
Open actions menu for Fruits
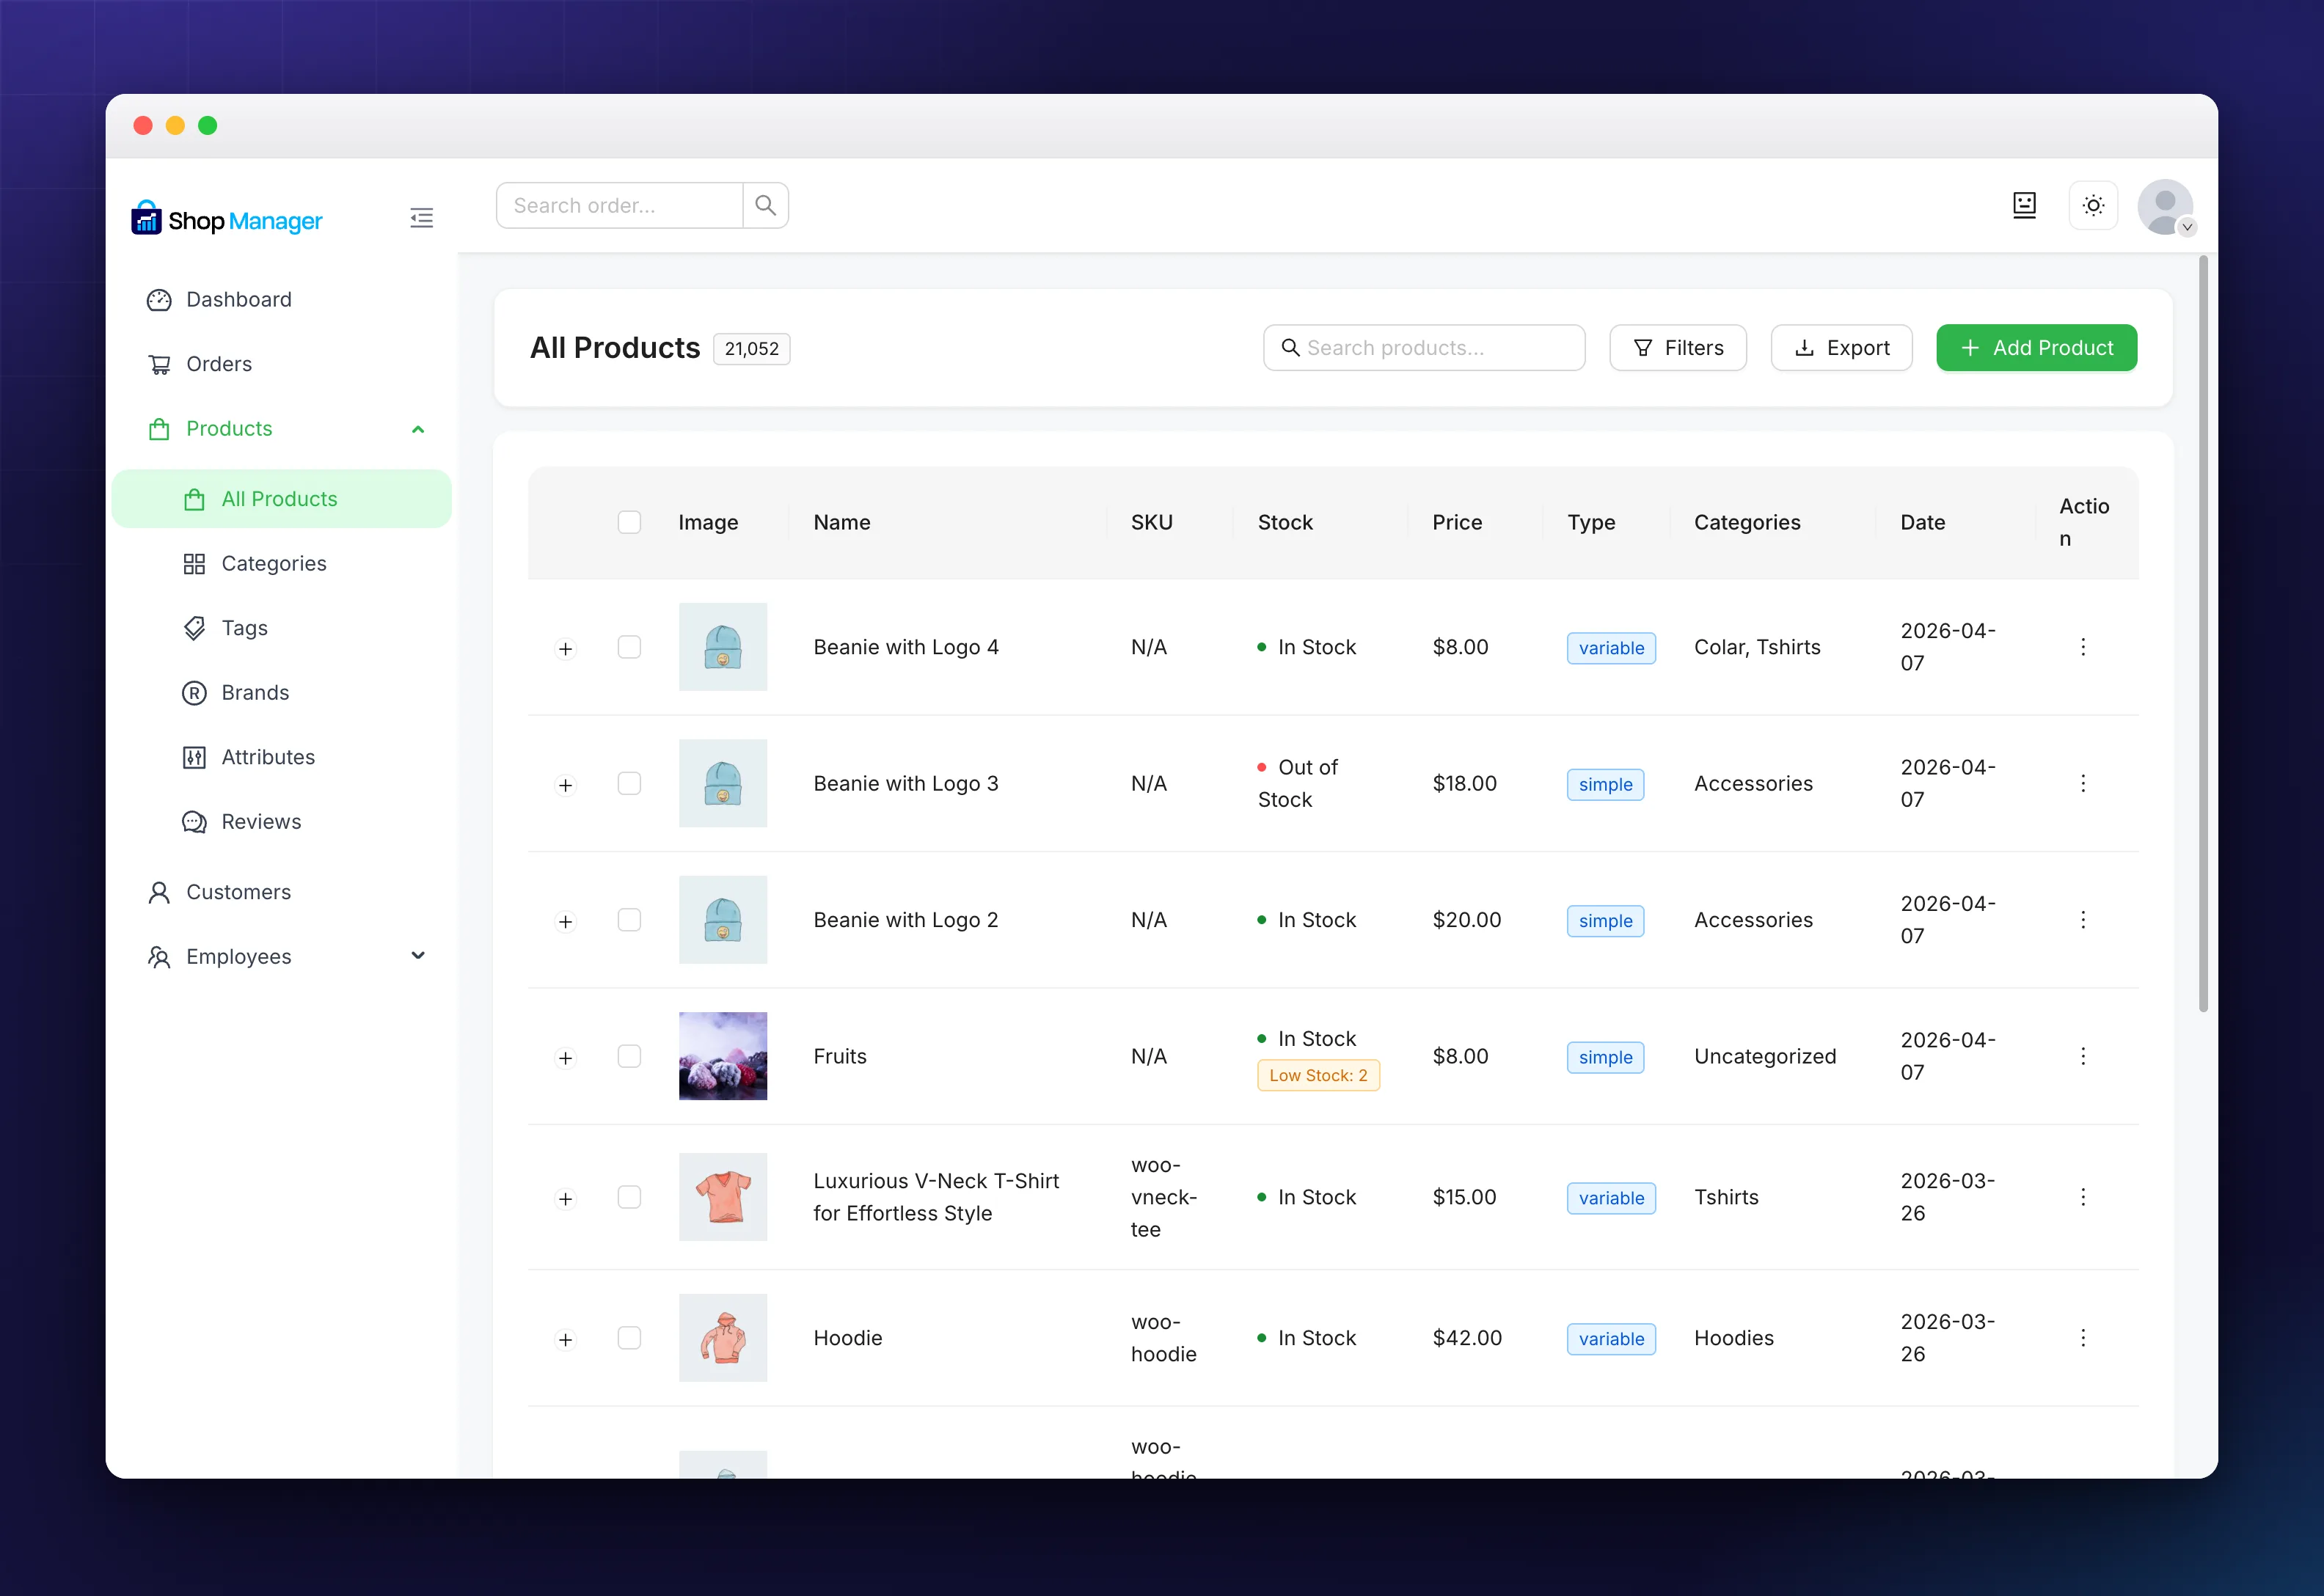tap(2083, 1057)
